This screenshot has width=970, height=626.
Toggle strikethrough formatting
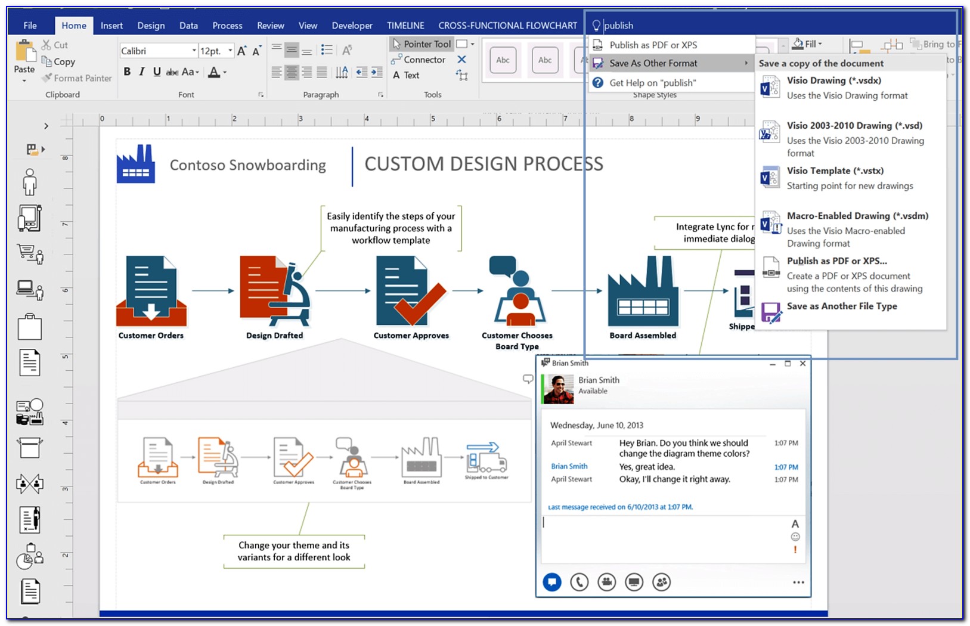point(172,72)
